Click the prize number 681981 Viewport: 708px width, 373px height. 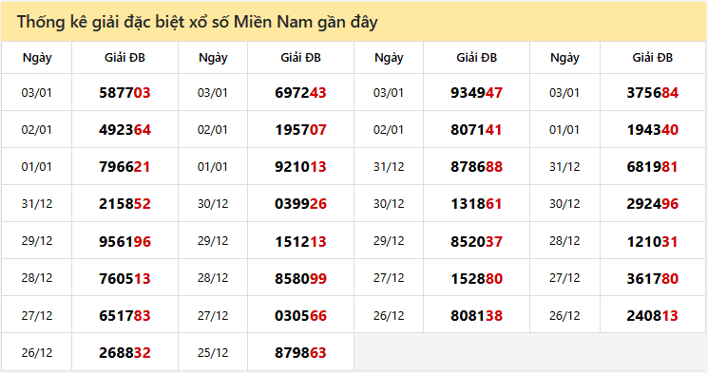(653, 167)
